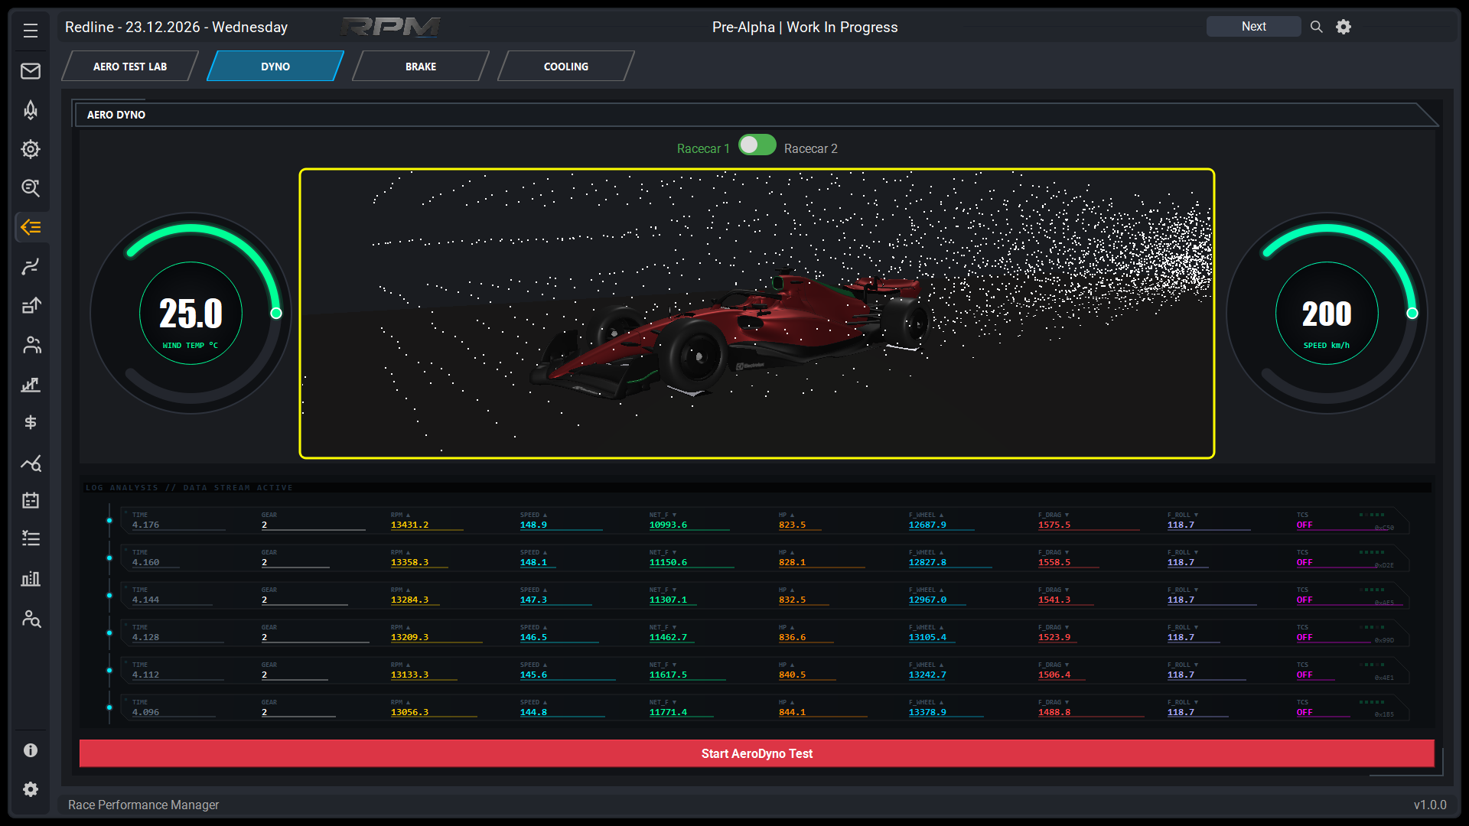Open the settings gear in the top-right corner

(1344, 26)
